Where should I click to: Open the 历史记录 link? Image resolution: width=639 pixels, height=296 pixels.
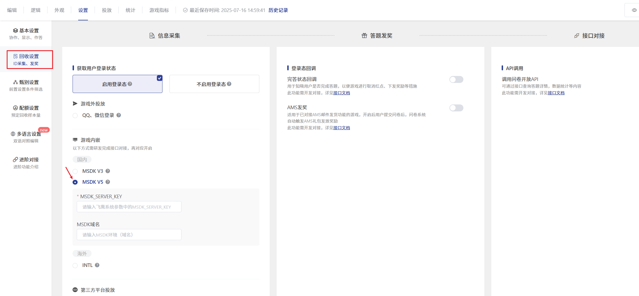[x=278, y=10]
